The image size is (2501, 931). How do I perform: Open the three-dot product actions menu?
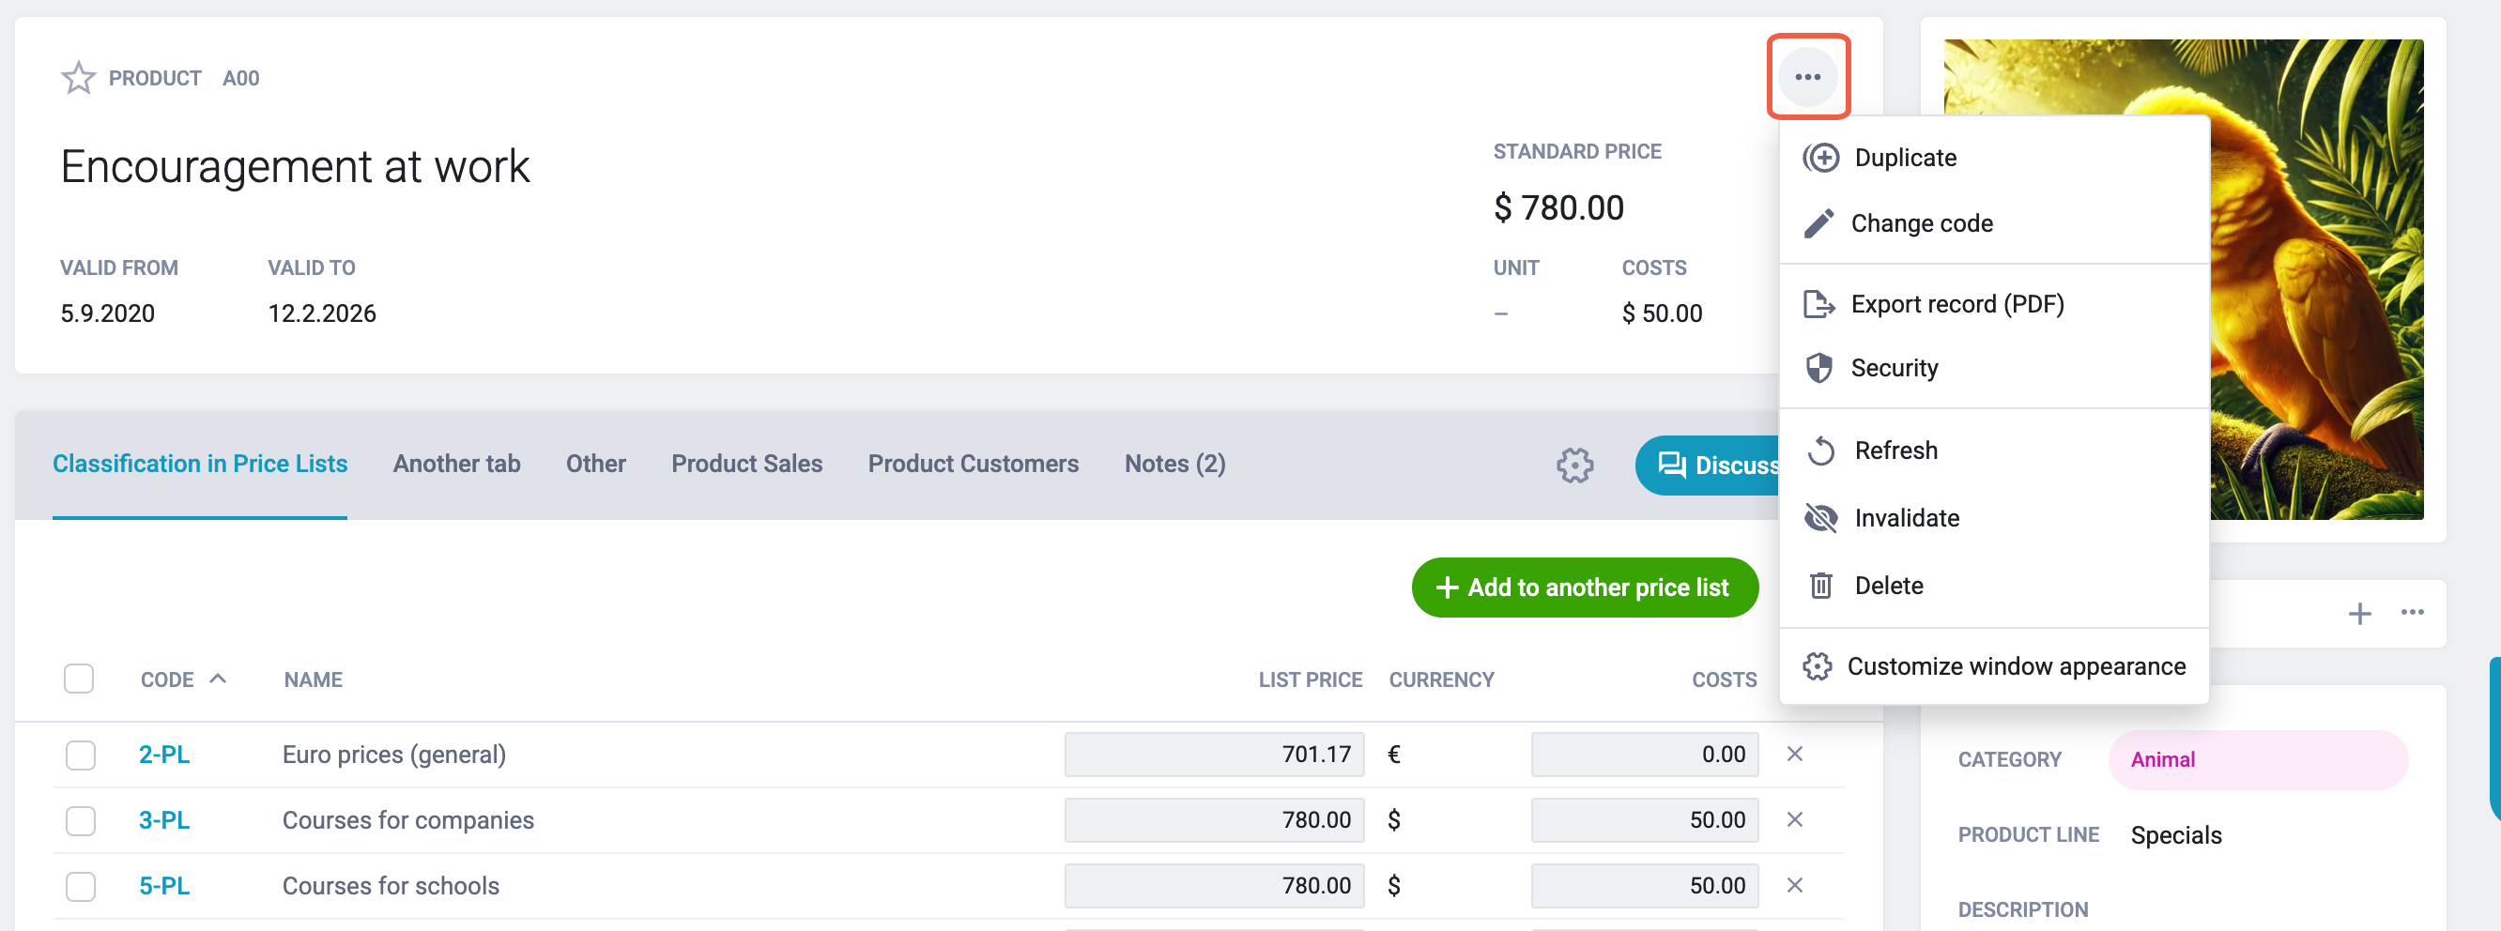[x=1807, y=77]
